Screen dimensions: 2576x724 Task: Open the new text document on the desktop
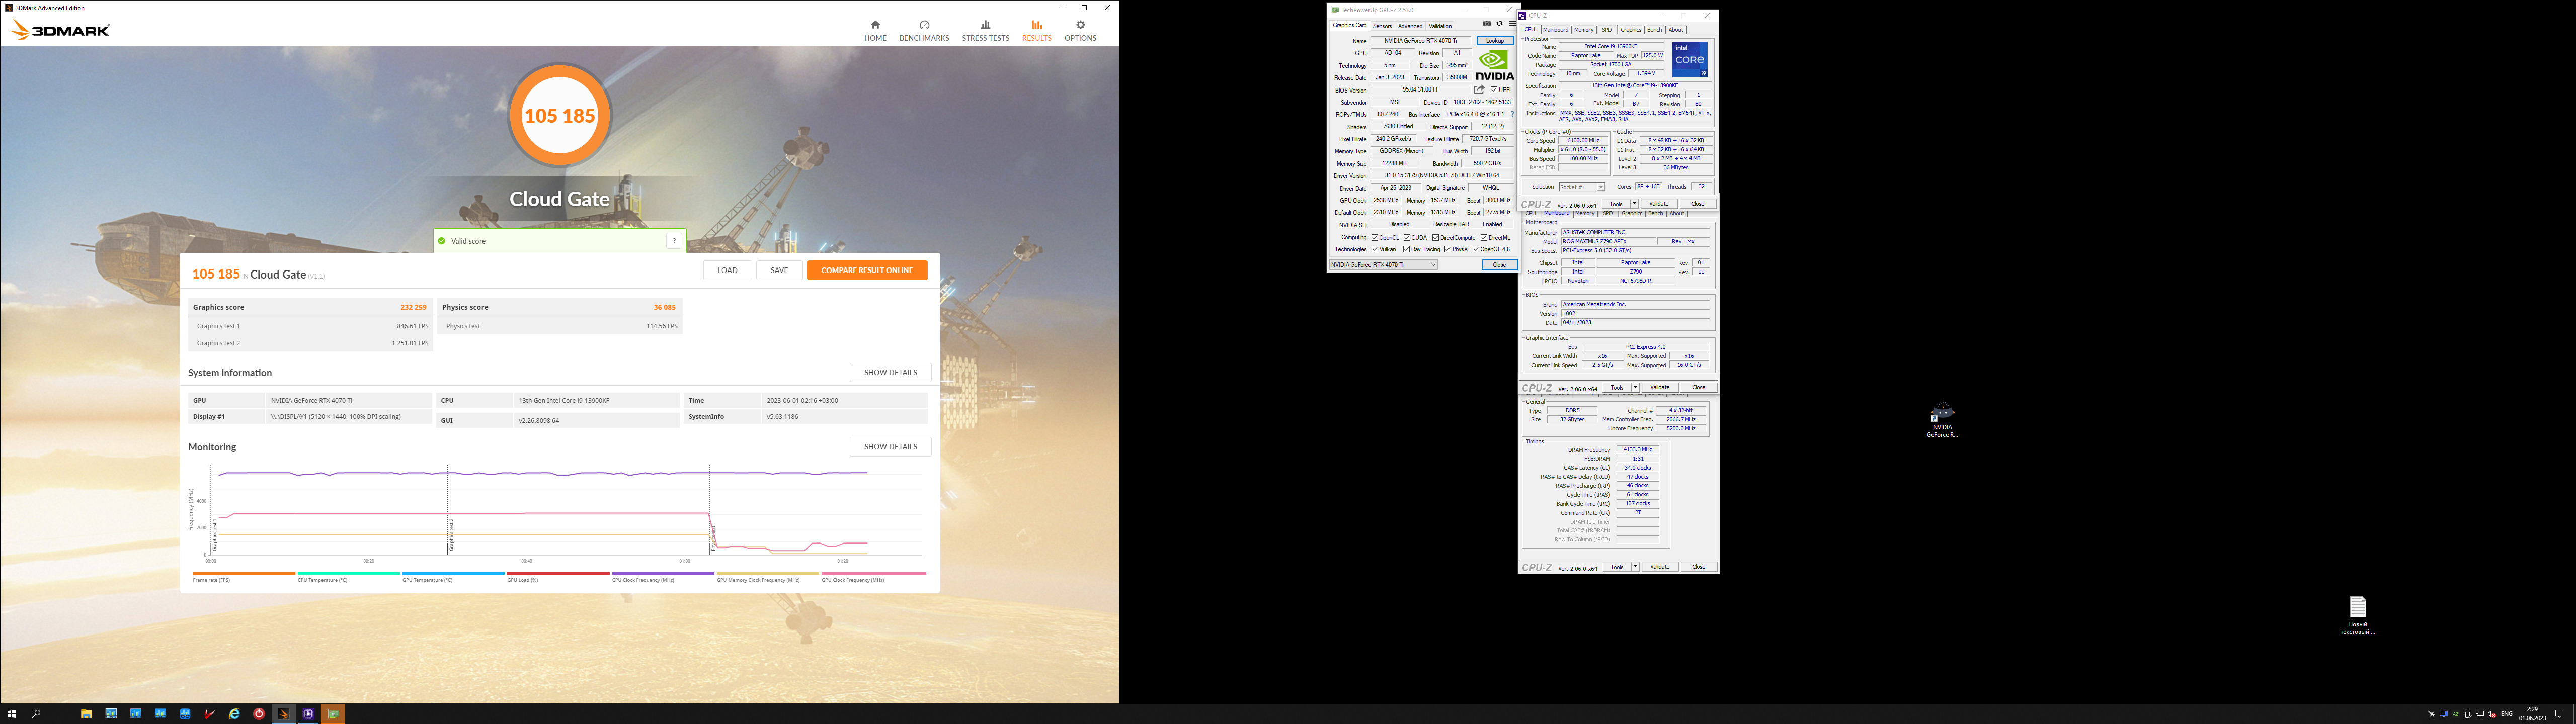coord(2357,615)
